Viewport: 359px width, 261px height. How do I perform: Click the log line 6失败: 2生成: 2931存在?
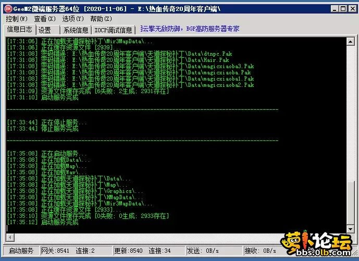pos(88,91)
